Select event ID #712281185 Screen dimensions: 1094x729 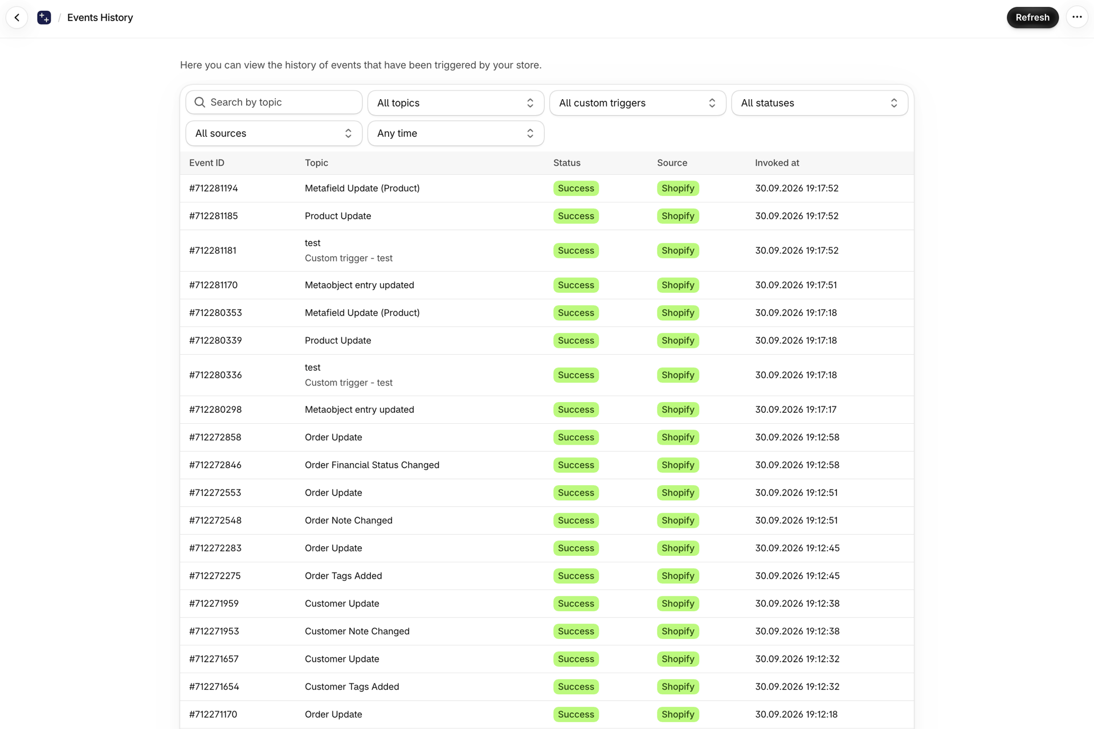point(214,216)
